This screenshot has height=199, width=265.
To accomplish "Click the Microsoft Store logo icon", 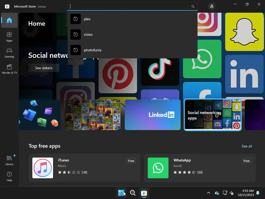I will pos(7,6).
